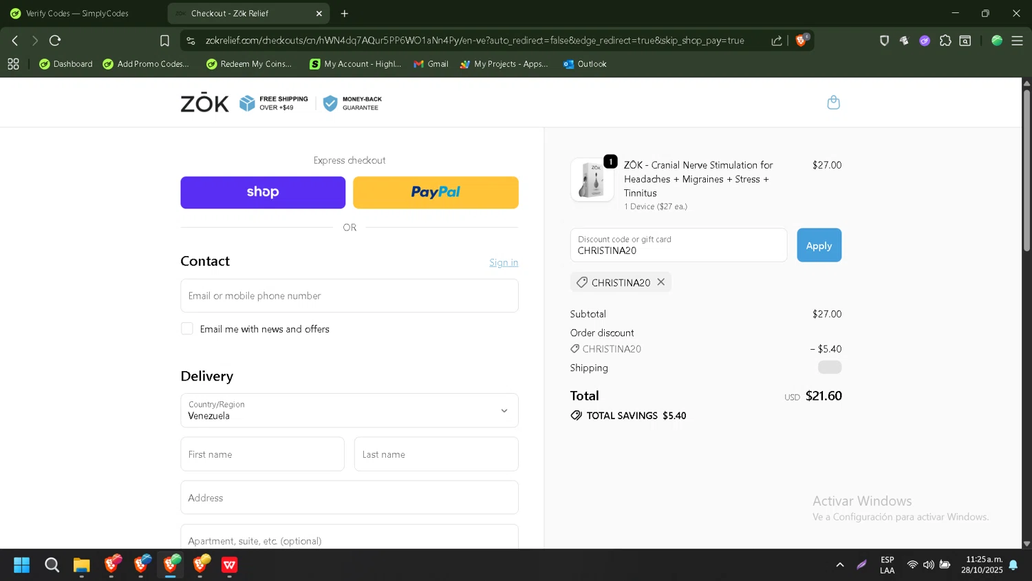This screenshot has height=581, width=1032.
Task: Open File Explorer from taskbar
Action: point(81,565)
